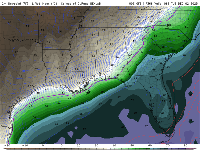Screen dimensions: 200x150
Task: Click the 'Lifted Index (°C)' header label
Action: pos(44,3)
